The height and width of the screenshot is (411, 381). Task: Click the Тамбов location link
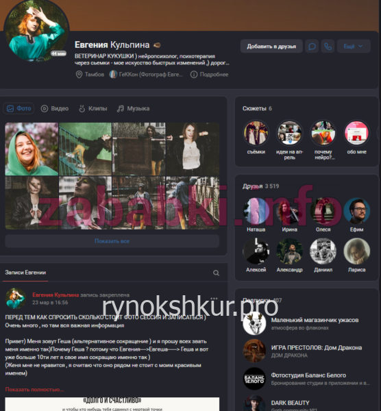click(90, 75)
